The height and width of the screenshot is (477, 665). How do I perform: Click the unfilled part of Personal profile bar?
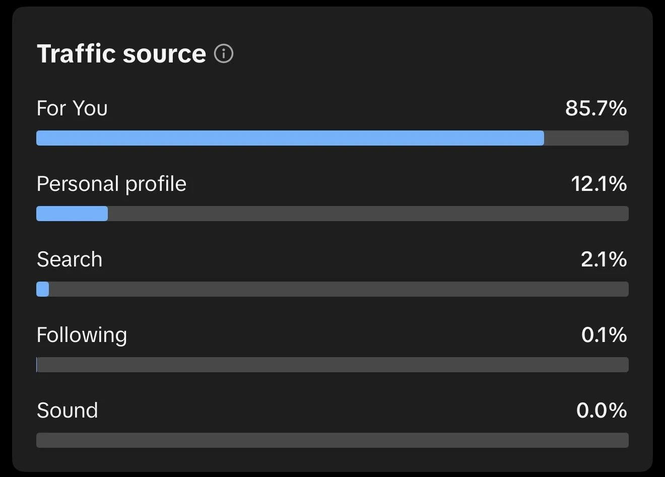368,214
